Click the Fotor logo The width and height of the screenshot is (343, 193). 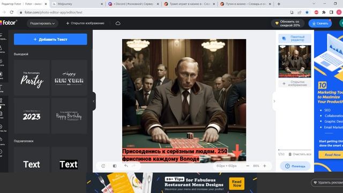click(9, 23)
